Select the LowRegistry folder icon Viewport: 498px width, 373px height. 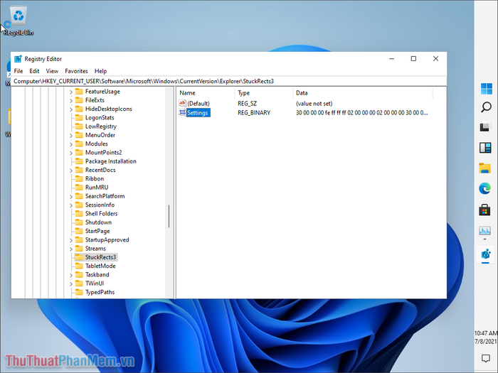[79, 126]
